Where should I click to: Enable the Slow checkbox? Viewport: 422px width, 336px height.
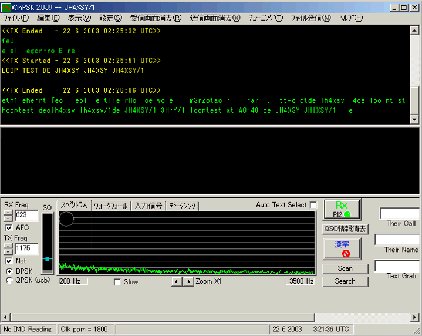[x=117, y=282]
